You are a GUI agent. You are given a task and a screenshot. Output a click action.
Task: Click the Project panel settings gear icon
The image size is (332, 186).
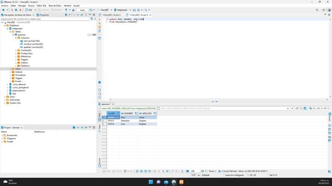74,128
